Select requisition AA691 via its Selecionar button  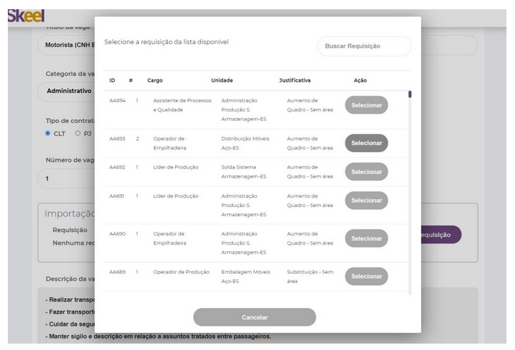click(366, 201)
